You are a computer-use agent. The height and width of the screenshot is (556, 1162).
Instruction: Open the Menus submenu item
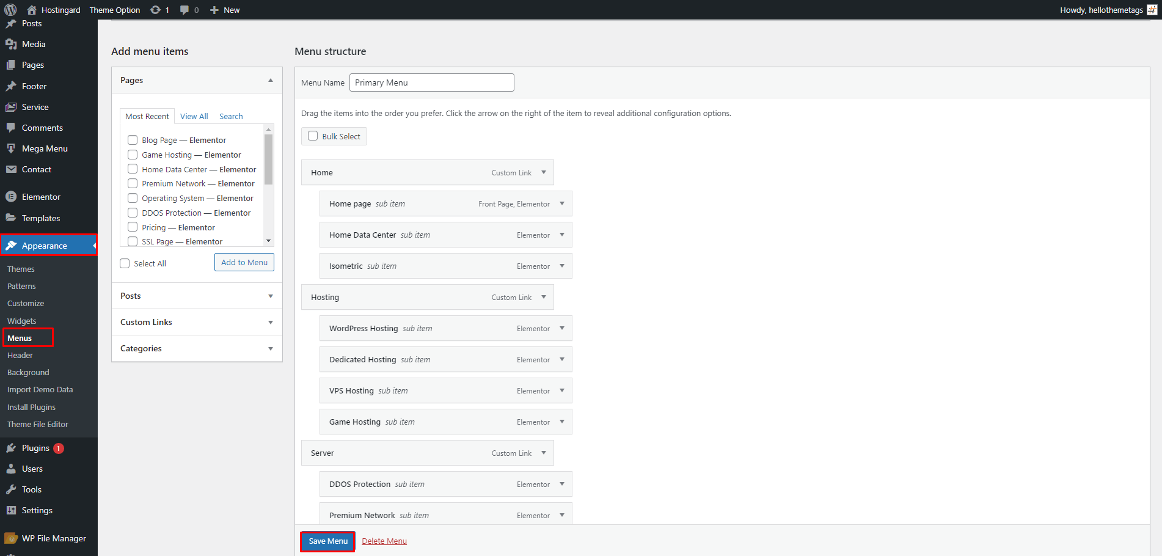(20, 338)
